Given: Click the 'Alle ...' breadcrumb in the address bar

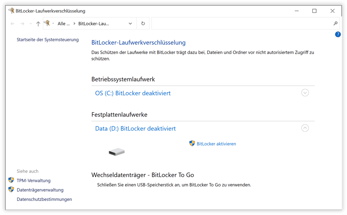Looking at the screenshot, I should 63,24.
